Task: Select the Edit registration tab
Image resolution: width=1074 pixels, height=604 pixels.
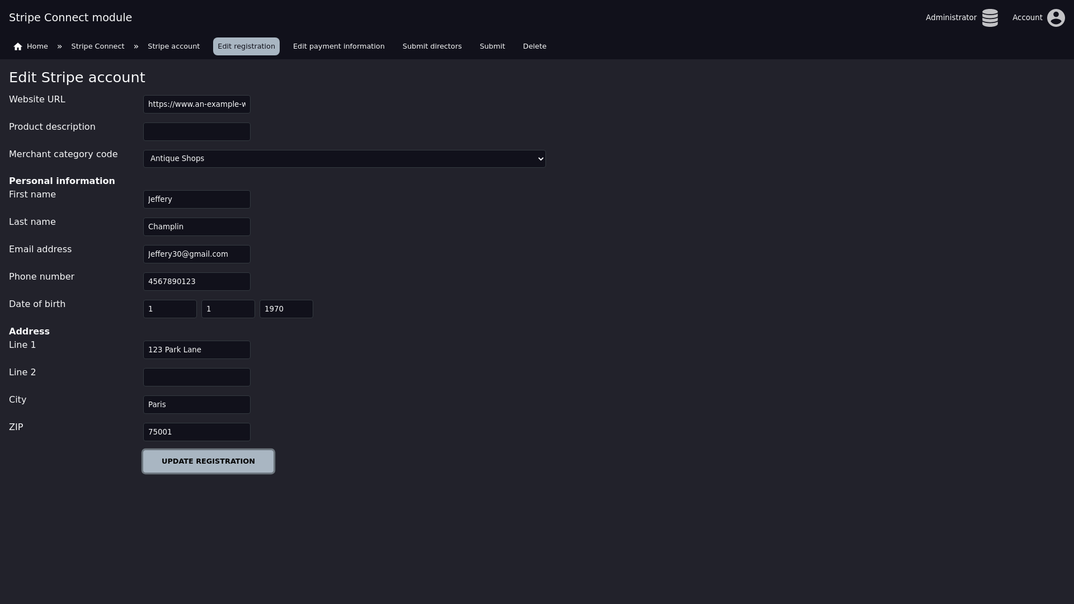Action: (246, 46)
